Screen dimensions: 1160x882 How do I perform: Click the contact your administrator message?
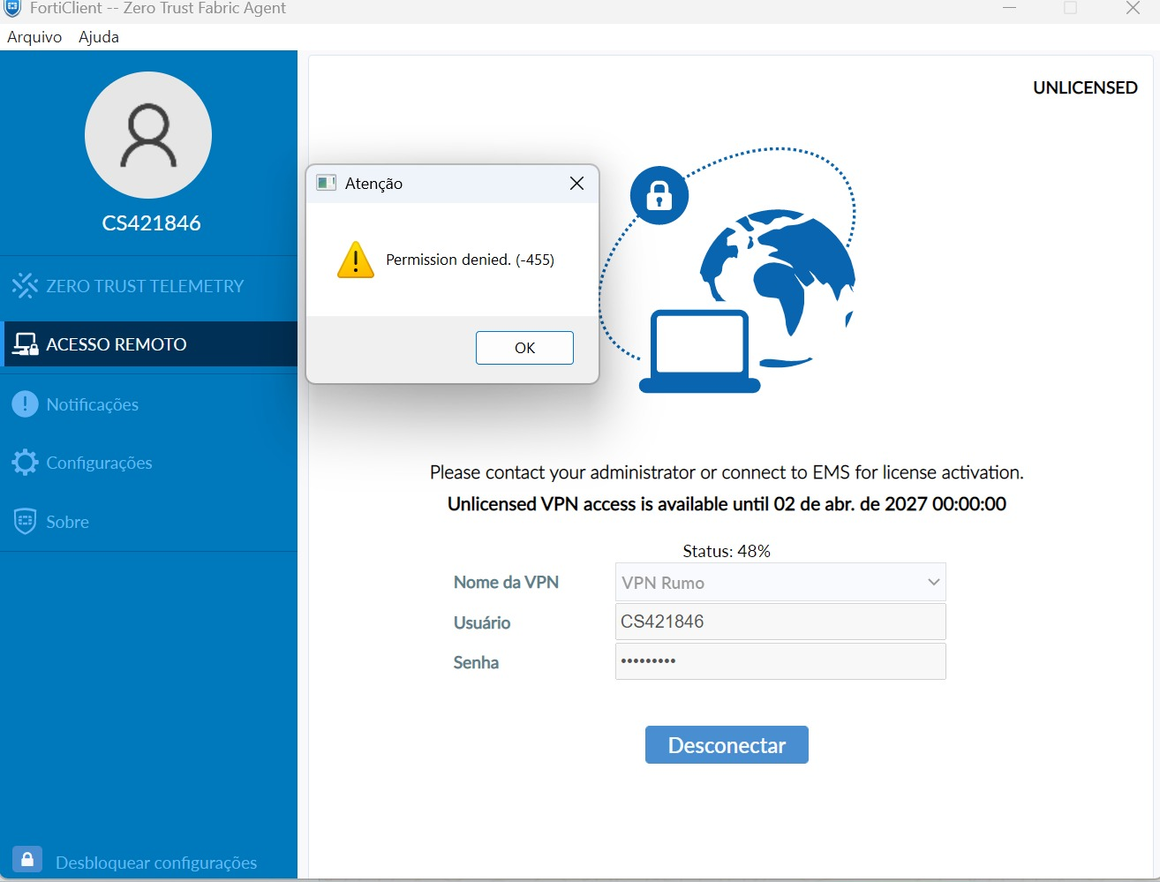pyautogui.click(x=727, y=472)
